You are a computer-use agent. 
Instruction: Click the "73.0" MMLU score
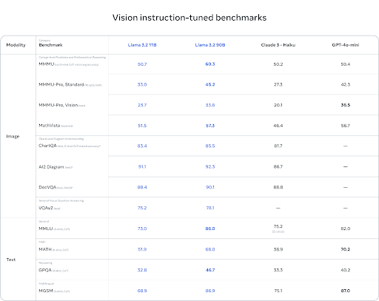tap(142, 229)
